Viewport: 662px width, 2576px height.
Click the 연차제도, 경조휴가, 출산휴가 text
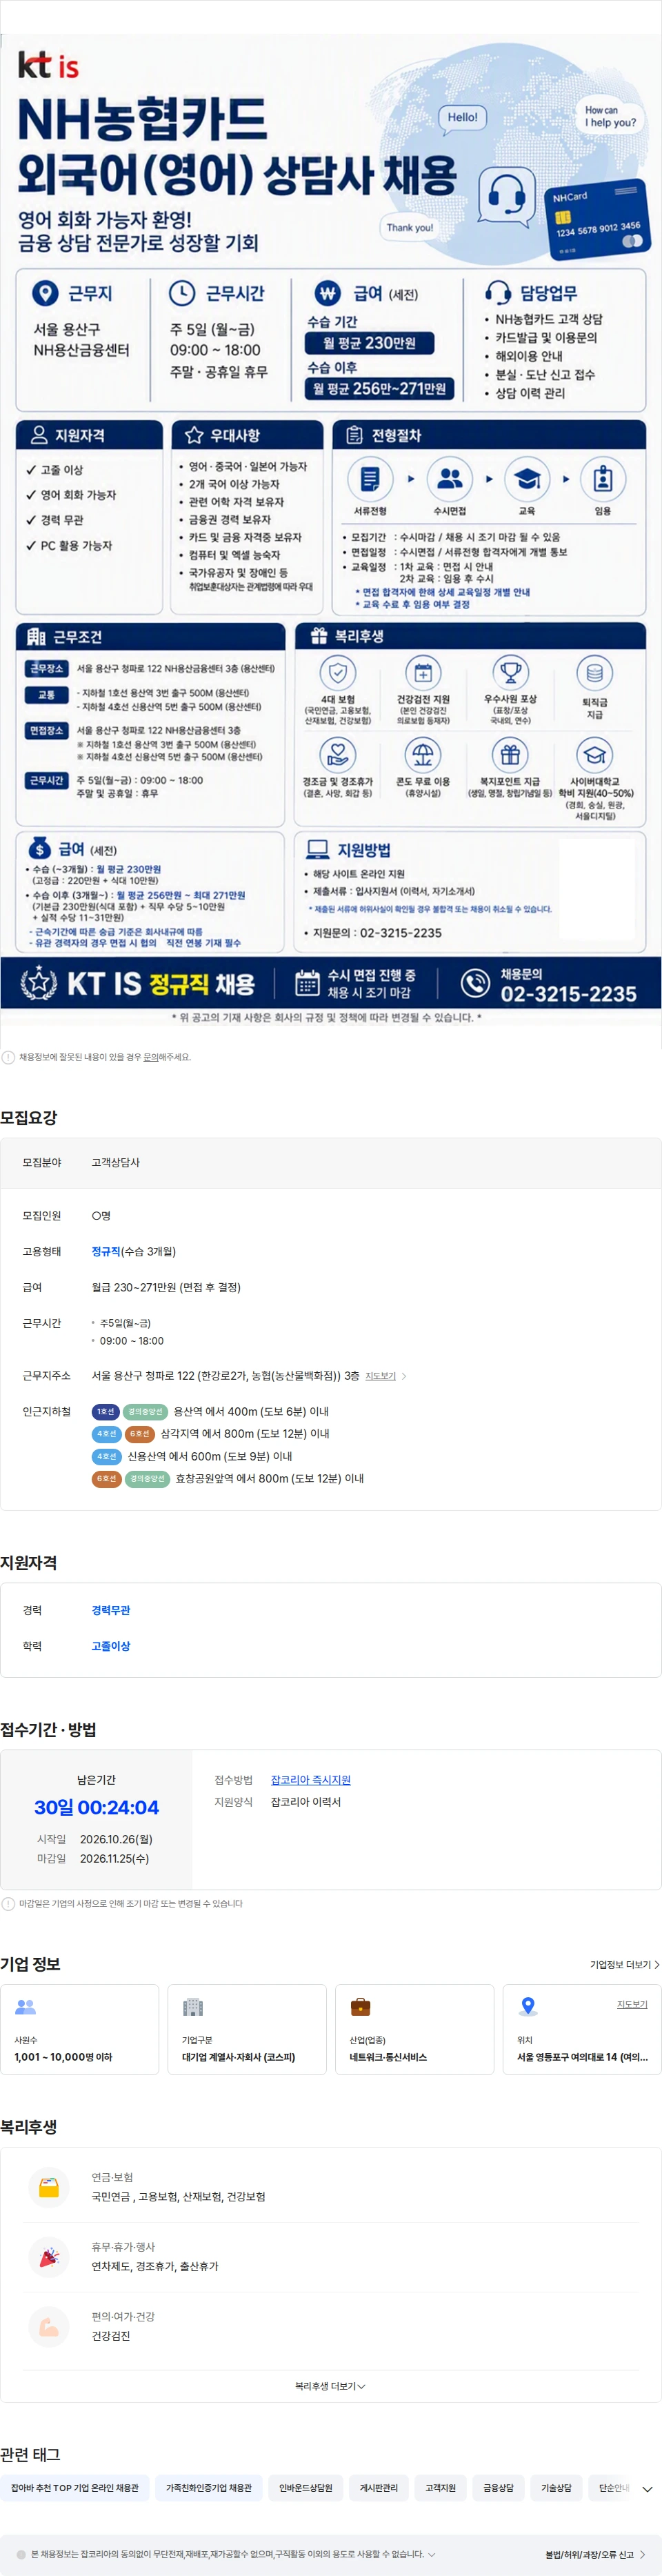(x=154, y=2266)
